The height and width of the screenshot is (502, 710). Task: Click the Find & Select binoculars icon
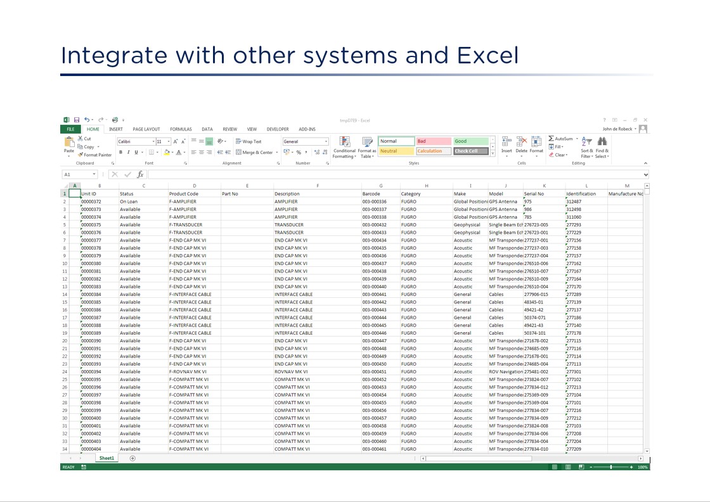click(x=602, y=142)
